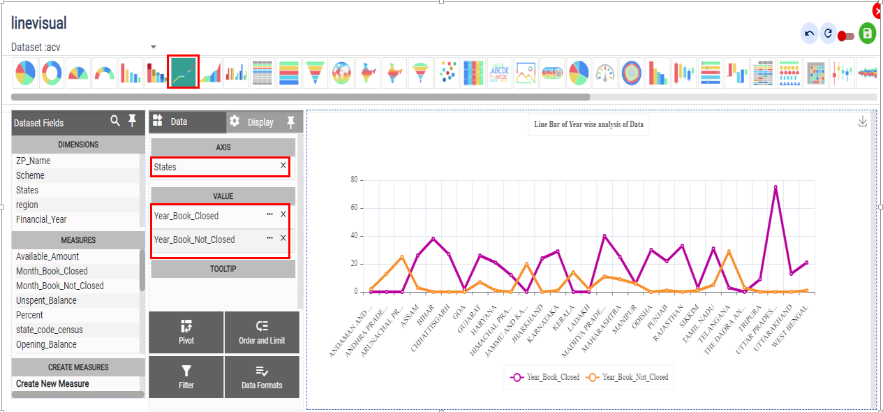
Task: Click the undo arrow icon
Action: click(809, 34)
